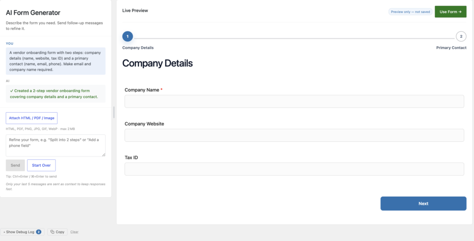Viewport: 474px width, 241px height.
Task: Select the Primary Contact step label
Action: tap(451, 48)
